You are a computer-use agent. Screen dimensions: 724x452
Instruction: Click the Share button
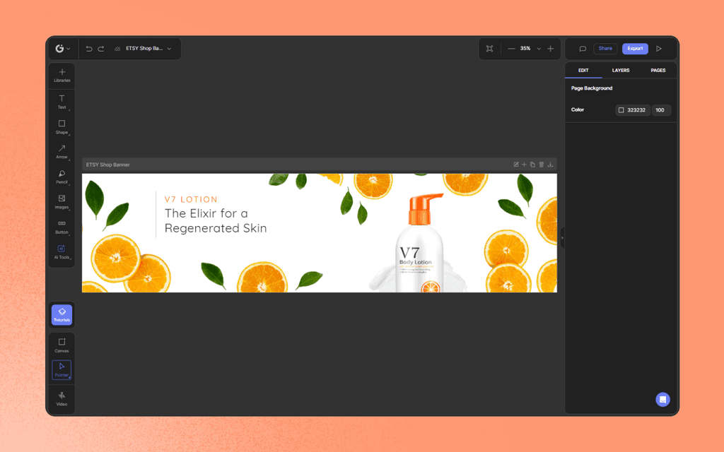click(605, 48)
